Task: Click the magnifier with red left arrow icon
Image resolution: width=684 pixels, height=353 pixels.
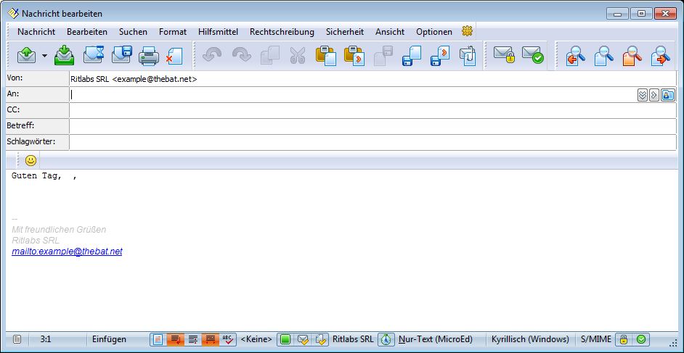Action: click(x=575, y=56)
